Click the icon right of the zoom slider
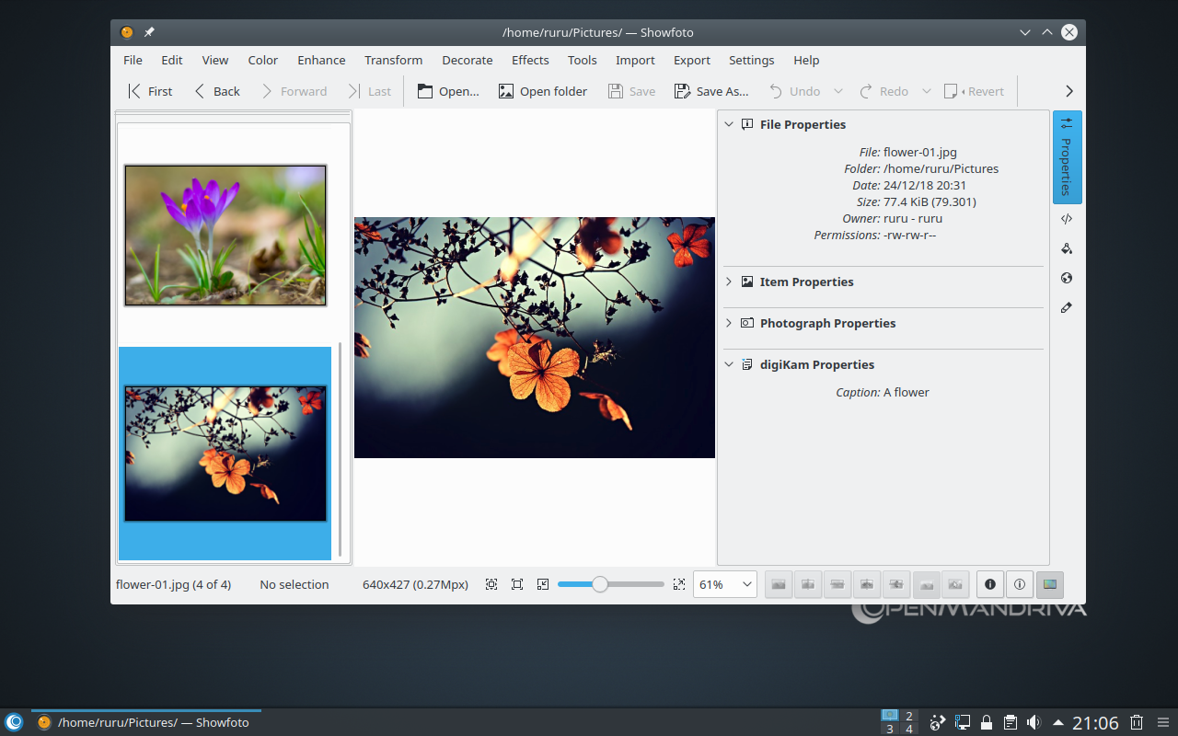 (679, 584)
